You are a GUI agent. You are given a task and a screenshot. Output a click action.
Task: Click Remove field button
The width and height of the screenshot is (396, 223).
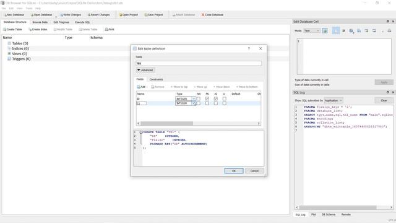point(158,87)
